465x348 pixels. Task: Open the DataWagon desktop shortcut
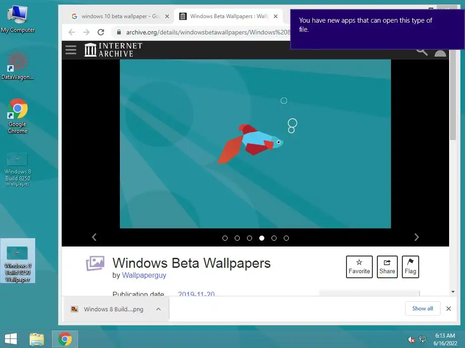tap(18, 66)
